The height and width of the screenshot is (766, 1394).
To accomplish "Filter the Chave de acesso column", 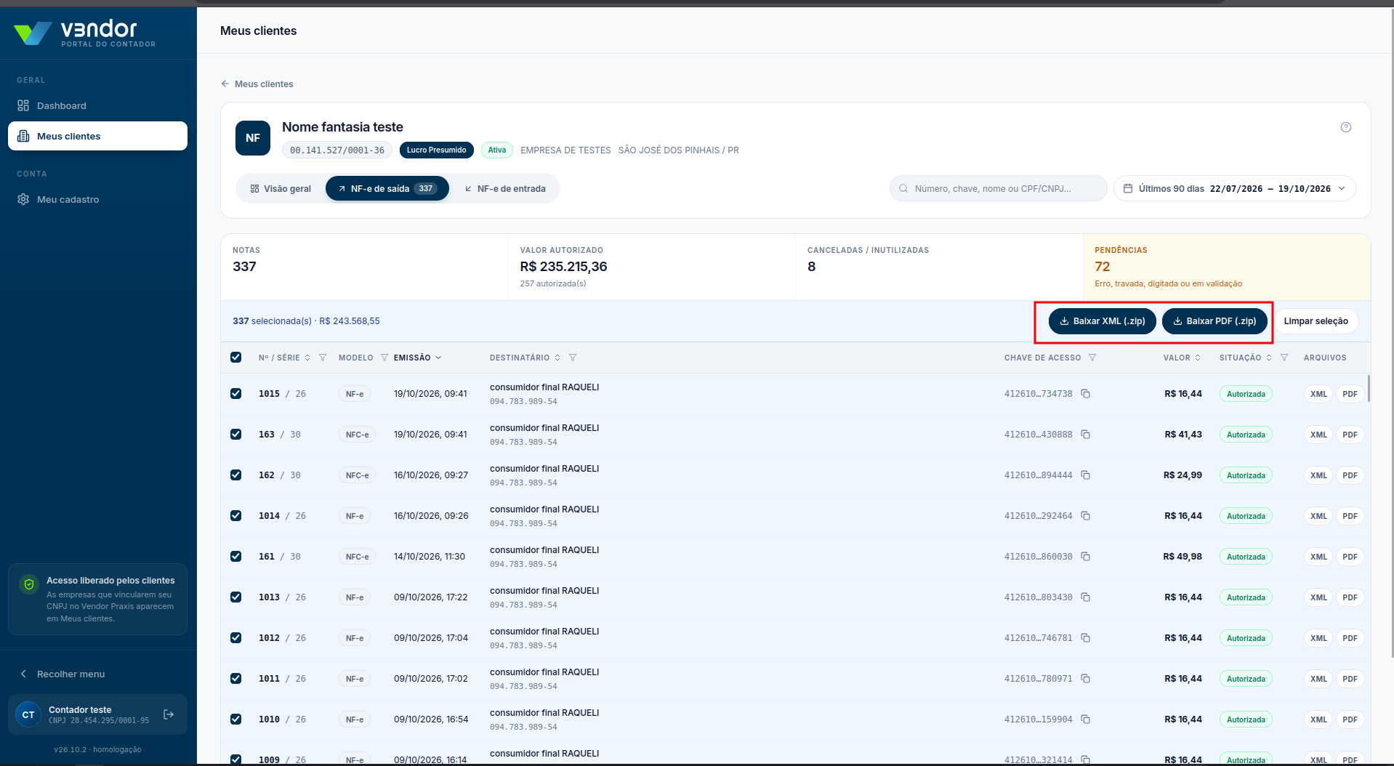I will click(1092, 358).
